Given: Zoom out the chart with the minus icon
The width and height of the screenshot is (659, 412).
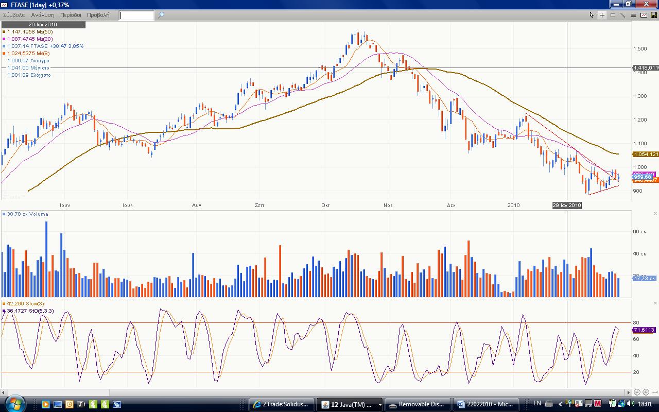Looking at the screenshot, I should (x=637, y=392).
